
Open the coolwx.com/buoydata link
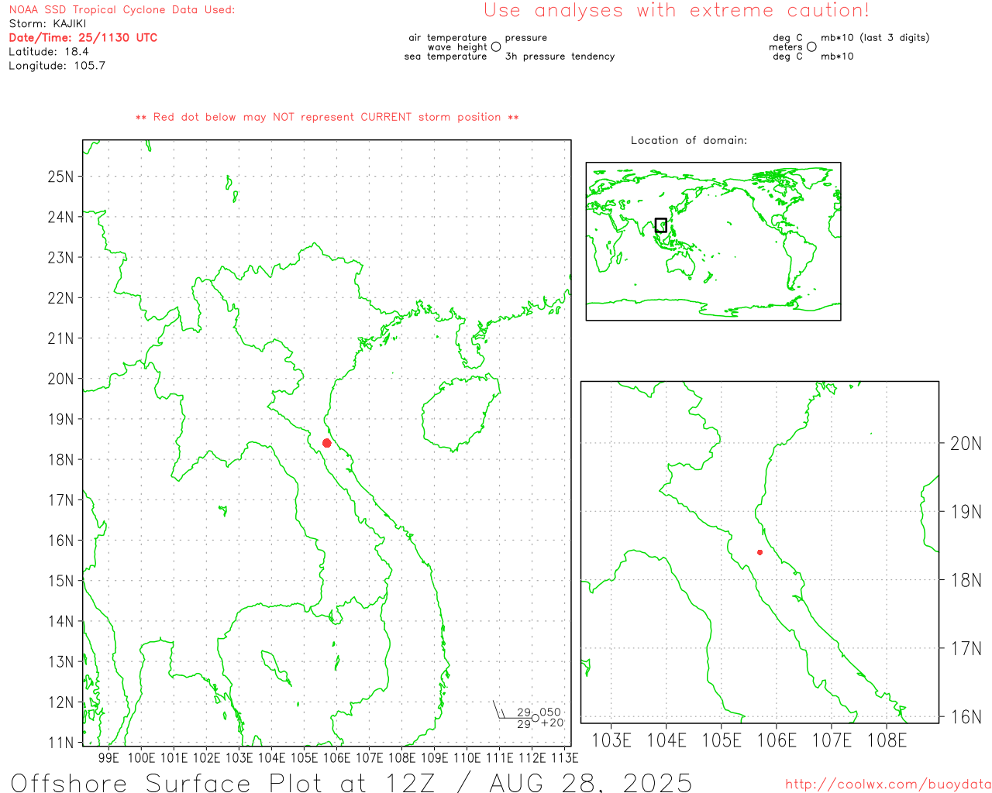coord(888,784)
